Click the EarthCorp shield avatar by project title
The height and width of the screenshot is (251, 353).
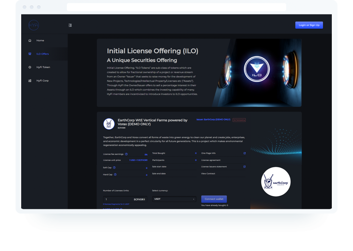[109, 124]
